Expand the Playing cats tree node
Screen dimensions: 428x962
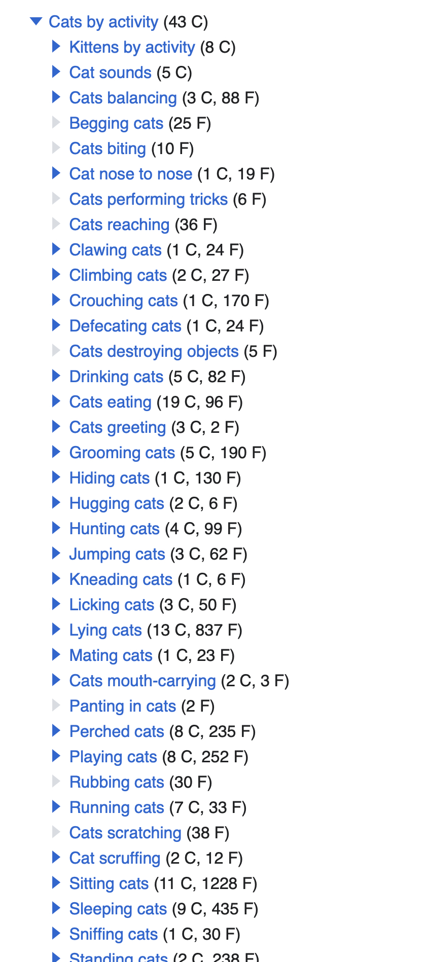[x=56, y=757]
